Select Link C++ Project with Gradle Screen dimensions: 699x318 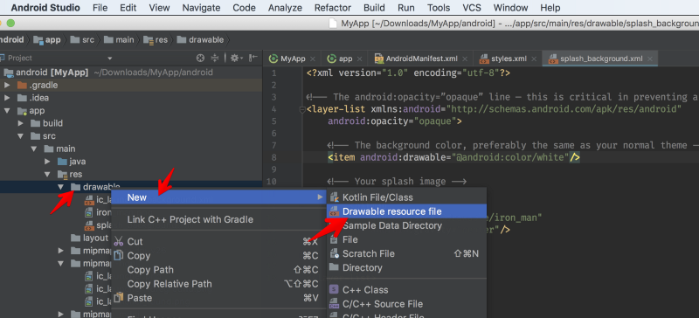tap(218, 219)
